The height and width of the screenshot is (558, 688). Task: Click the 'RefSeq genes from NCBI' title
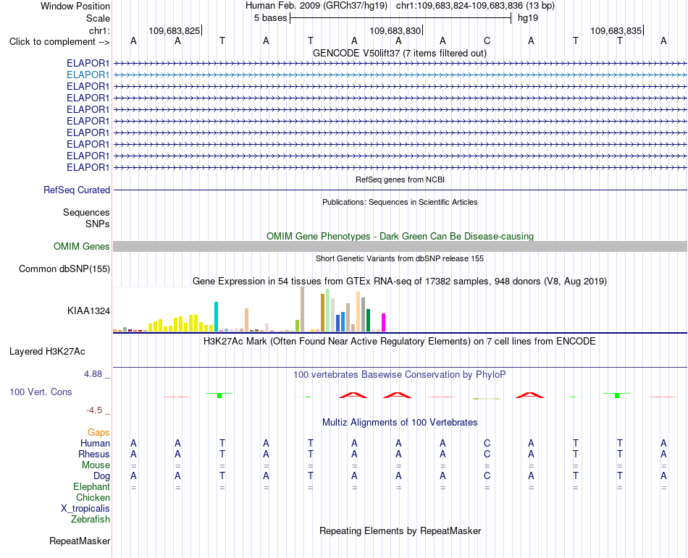pos(400,179)
